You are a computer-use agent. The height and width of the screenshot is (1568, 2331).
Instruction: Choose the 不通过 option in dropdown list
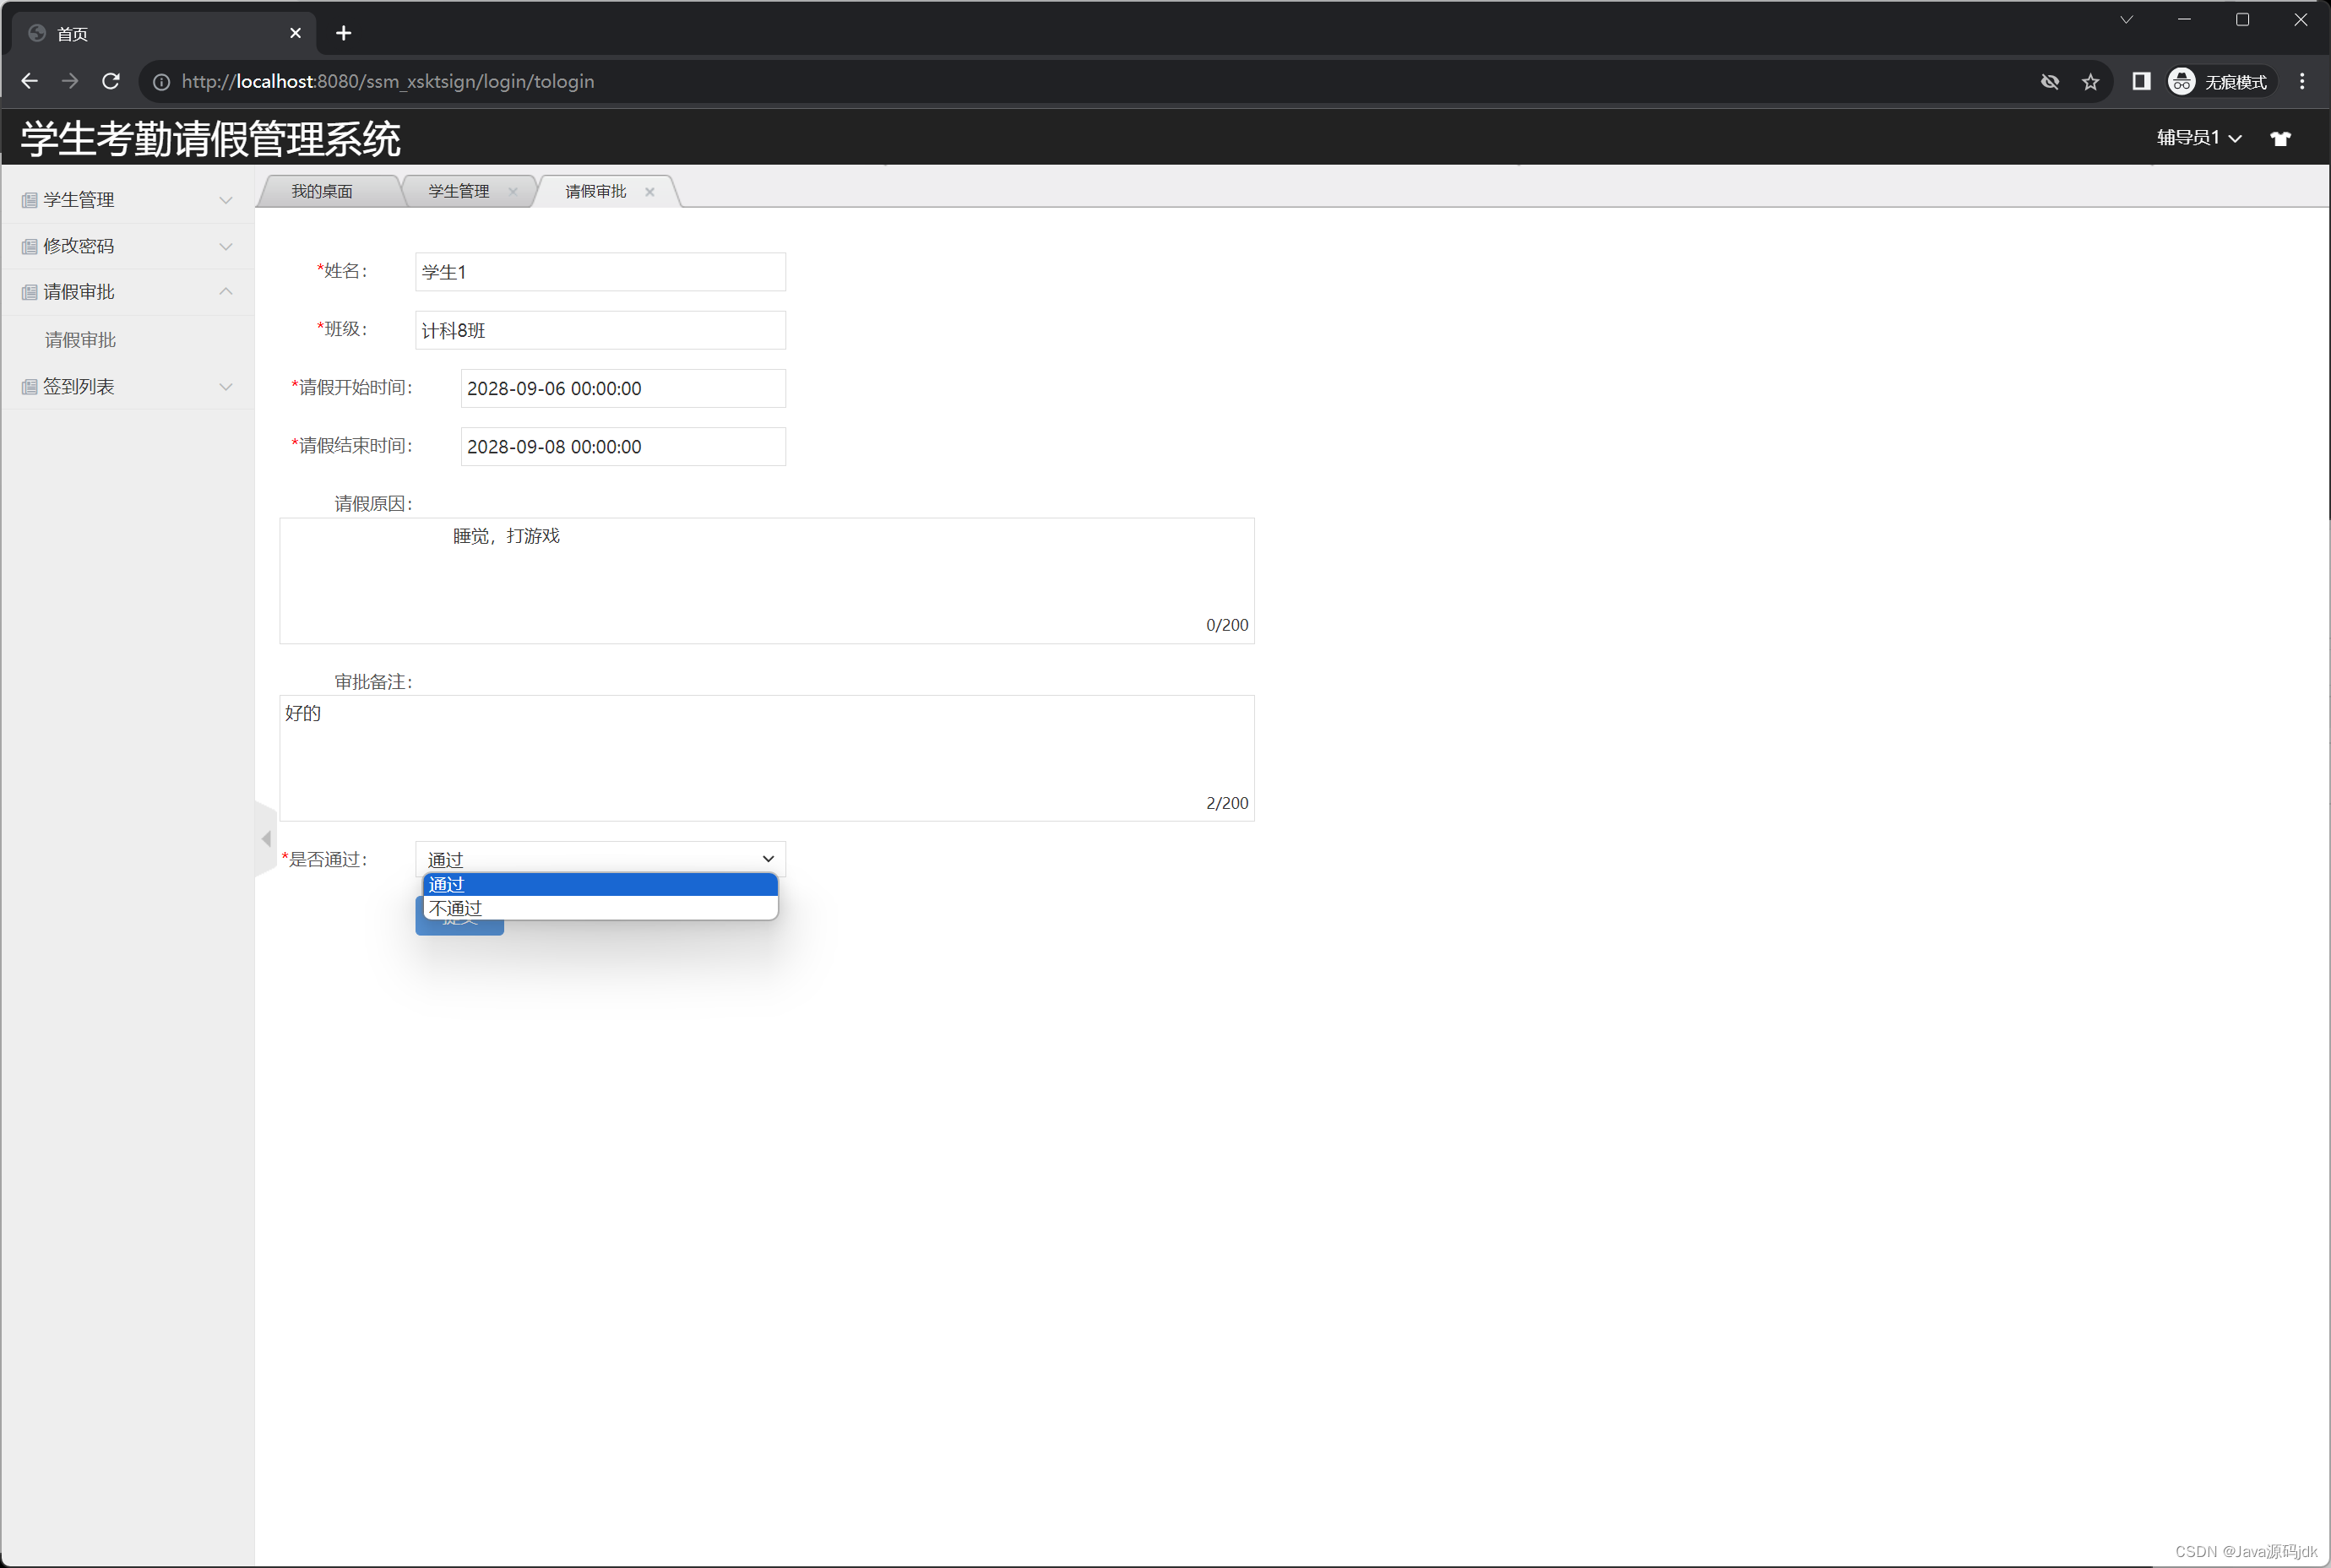600,908
